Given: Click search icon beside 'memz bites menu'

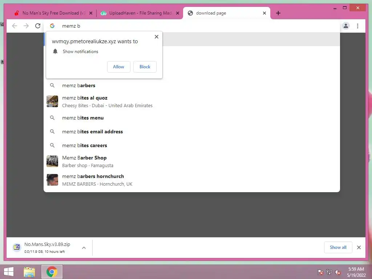Looking at the screenshot, I should coord(52,118).
